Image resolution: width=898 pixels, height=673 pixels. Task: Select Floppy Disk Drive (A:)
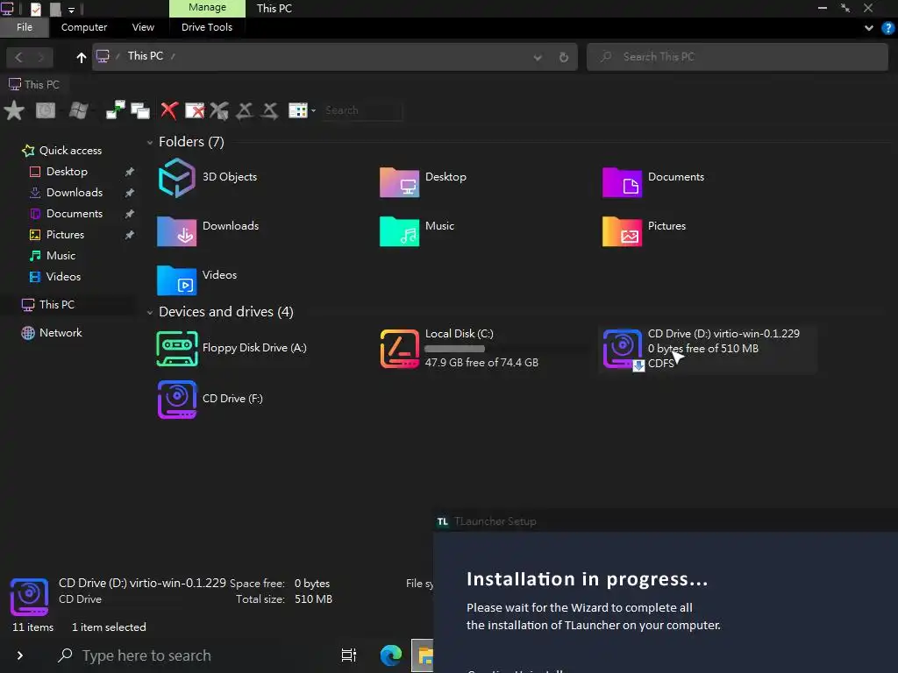232,348
